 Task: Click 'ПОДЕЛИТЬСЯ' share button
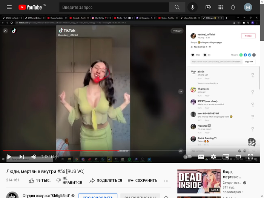coord(106,181)
